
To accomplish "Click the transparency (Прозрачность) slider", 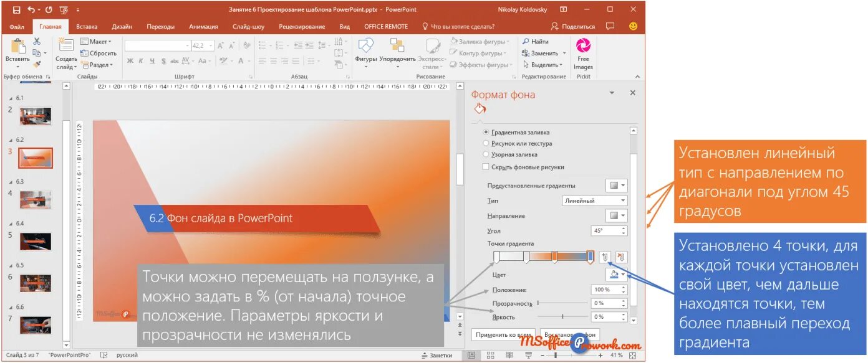I will tap(561, 303).
